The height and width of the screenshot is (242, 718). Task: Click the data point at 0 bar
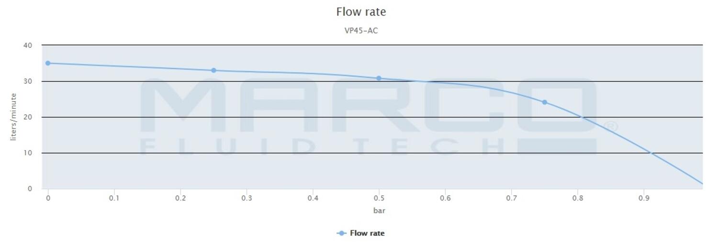tap(48, 63)
